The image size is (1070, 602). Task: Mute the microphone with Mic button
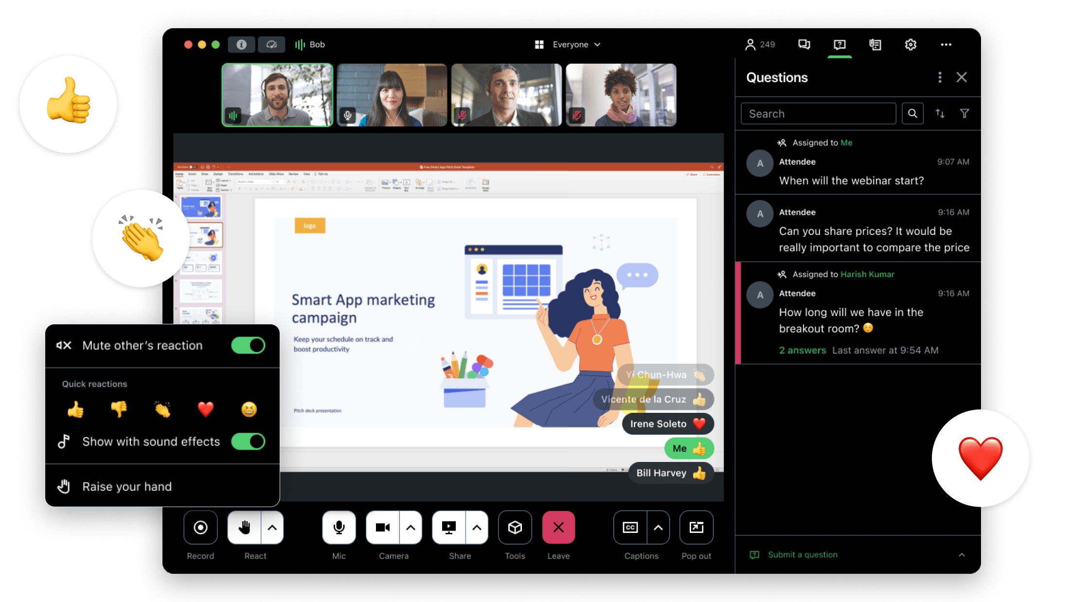[339, 528]
